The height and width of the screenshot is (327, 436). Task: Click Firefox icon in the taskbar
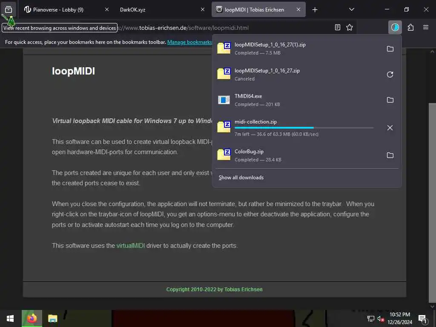click(x=32, y=318)
